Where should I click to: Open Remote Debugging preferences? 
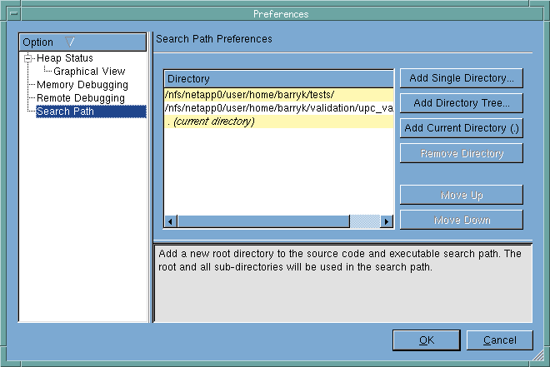coord(80,98)
